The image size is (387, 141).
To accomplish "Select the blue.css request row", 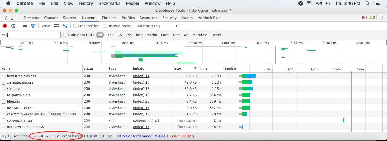I will coord(193,101).
